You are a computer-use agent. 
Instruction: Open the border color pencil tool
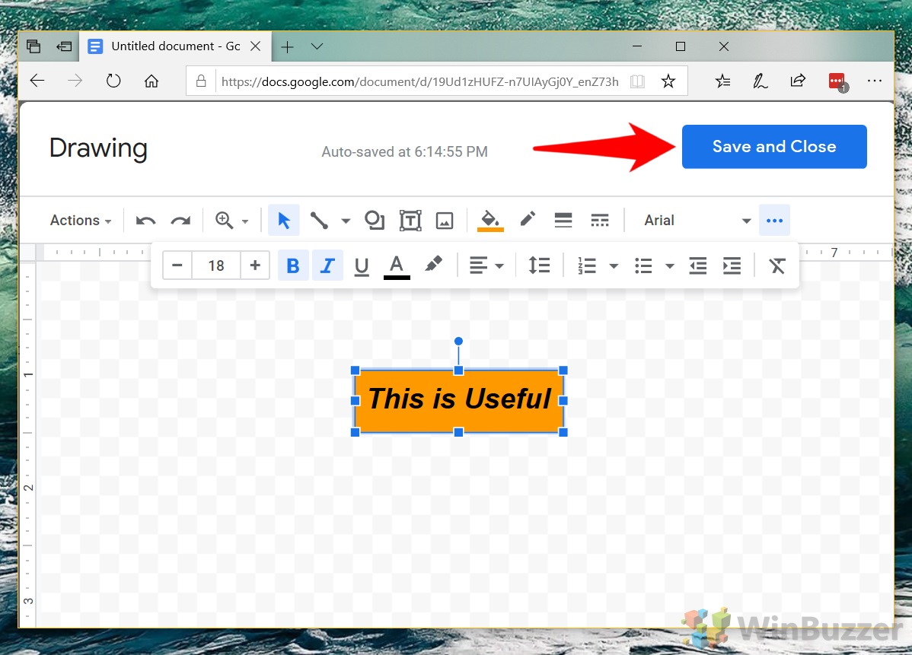tap(528, 219)
